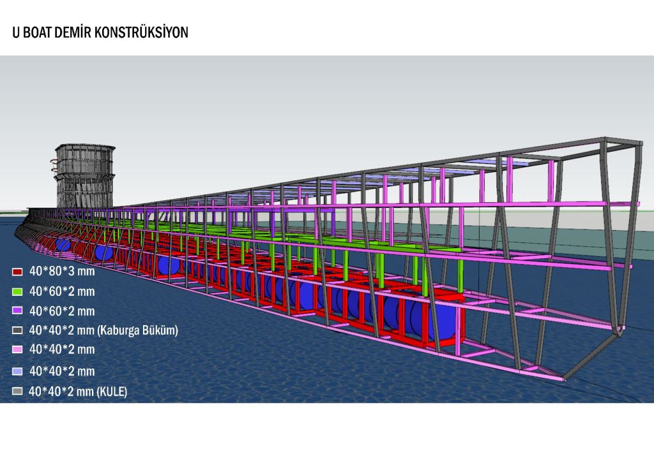Click the 40*40*2 mm (KULE) label text
Screen dimensions: 654x461
coord(78,391)
